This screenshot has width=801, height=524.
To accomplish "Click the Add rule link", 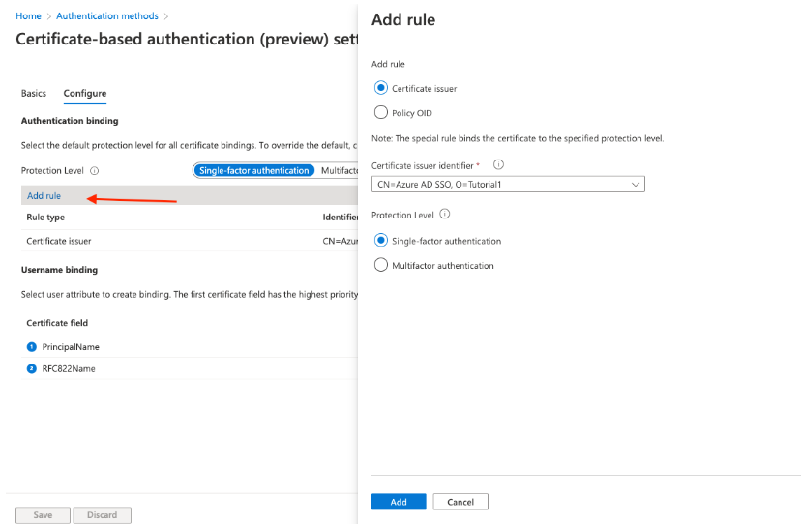I will pos(44,196).
